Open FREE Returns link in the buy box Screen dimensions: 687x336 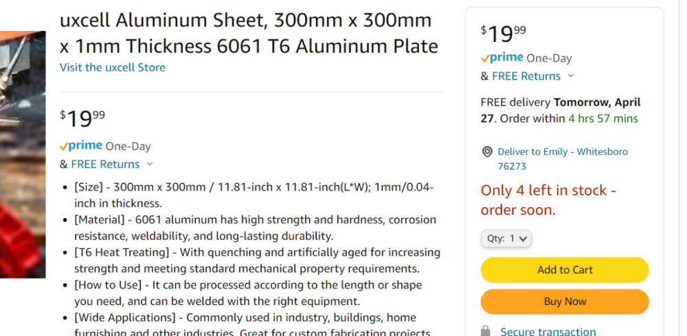[x=526, y=76]
